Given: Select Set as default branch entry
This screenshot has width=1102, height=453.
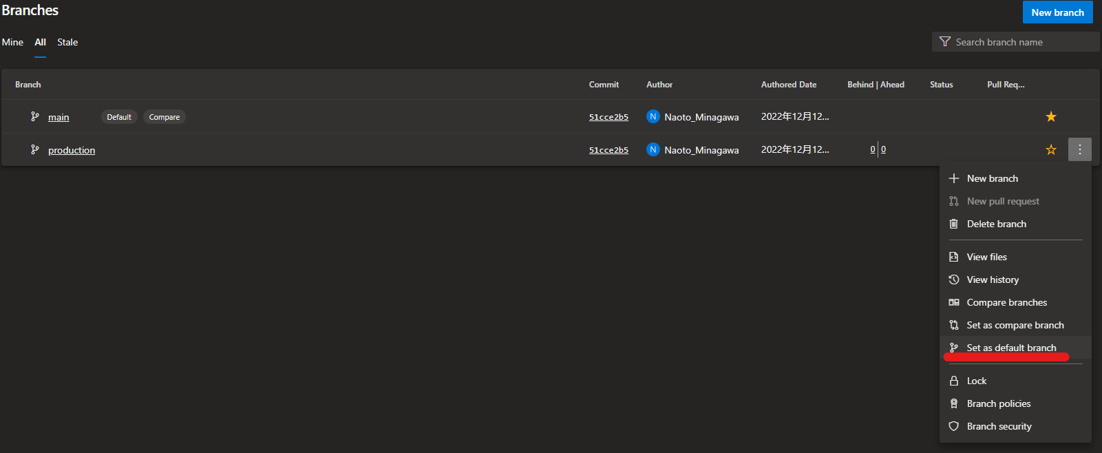Looking at the screenshot, I should tap(1015, 348).
